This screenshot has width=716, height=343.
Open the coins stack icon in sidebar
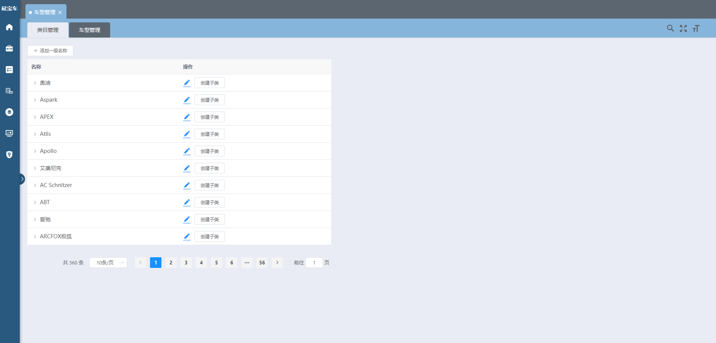coord(9,91)
